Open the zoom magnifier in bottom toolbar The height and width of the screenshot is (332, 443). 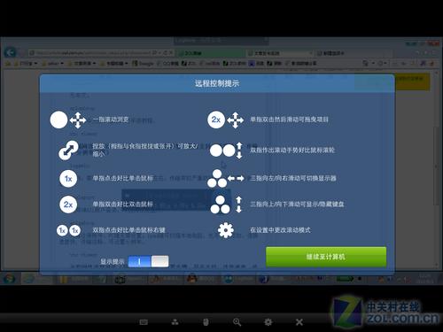coord(237,322)
